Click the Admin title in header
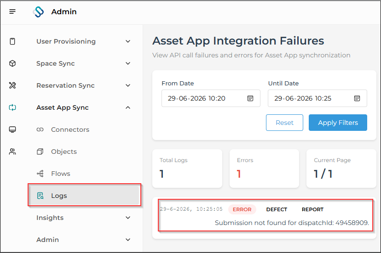The image size is (381, 253). (64, 11)
